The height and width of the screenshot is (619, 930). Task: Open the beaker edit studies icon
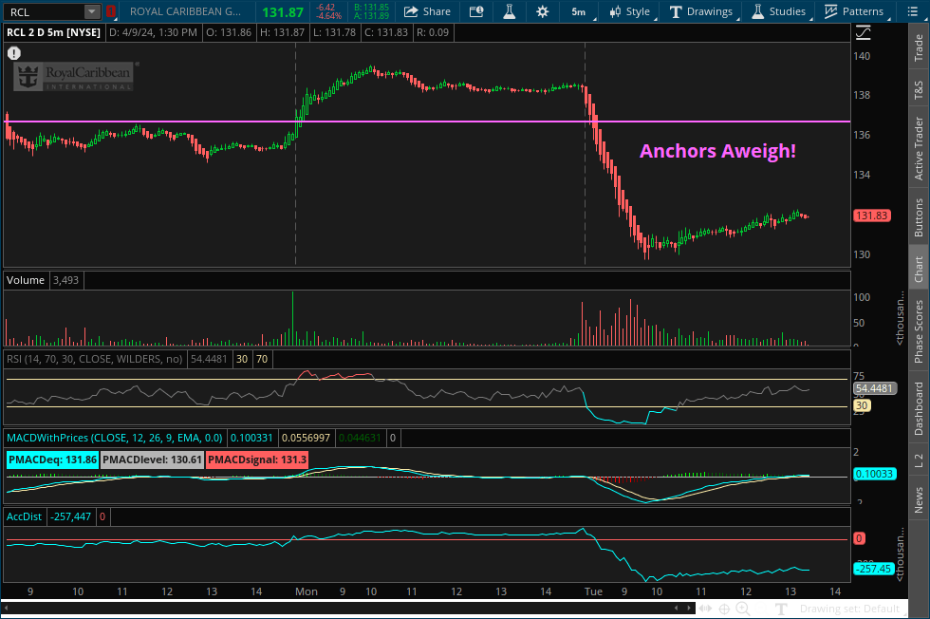(509, 11)
